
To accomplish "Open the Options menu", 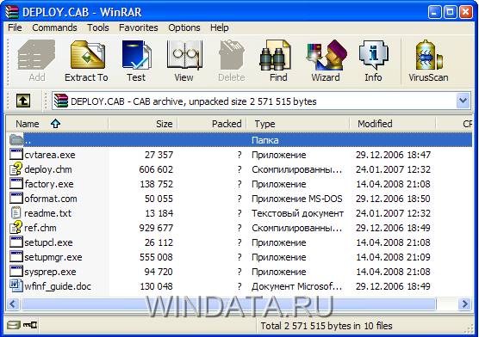I will [x=184, y=28].
